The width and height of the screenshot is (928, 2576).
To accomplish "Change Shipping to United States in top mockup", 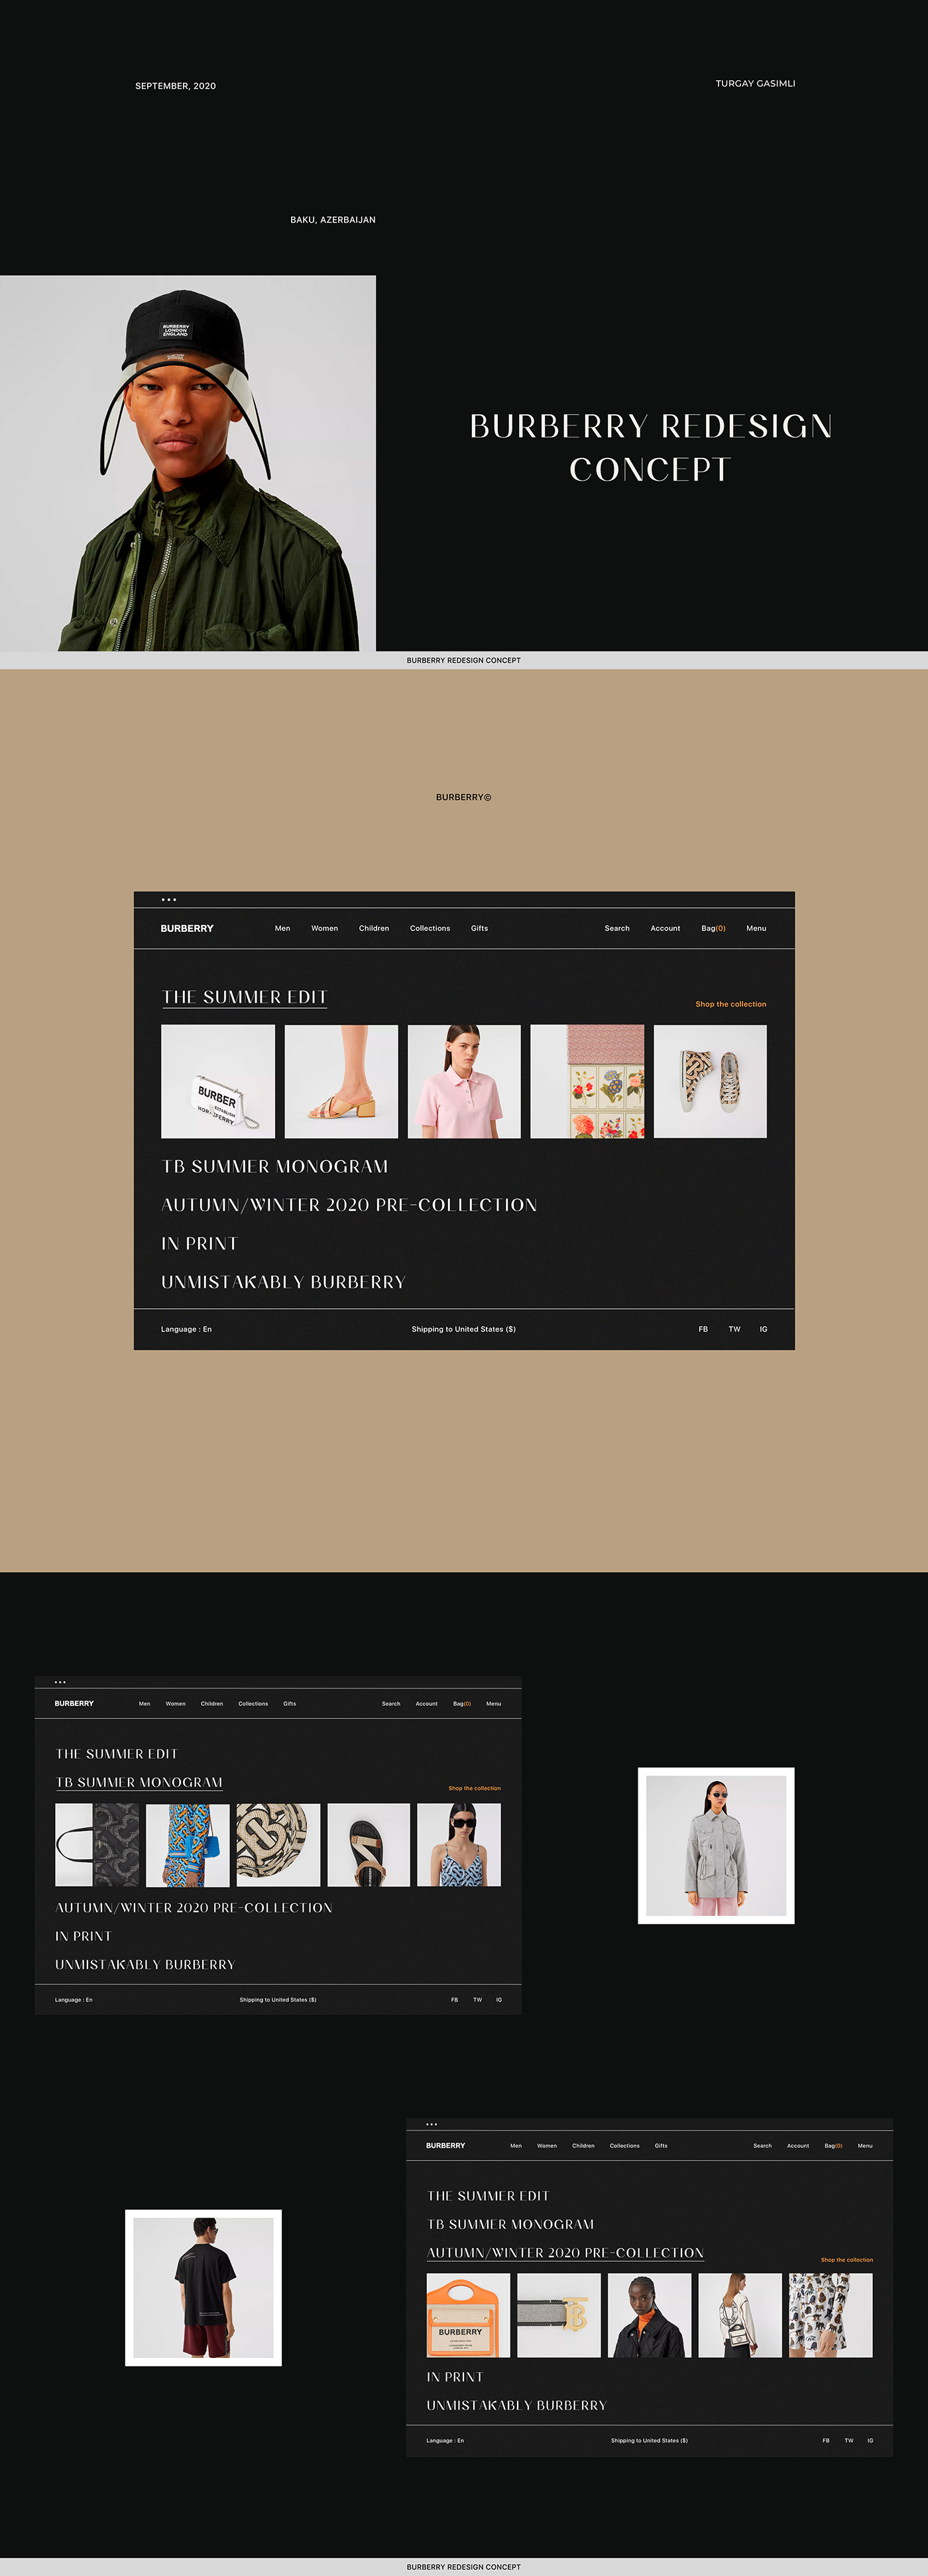I will pyautogui.click(x=464, y=1329).
